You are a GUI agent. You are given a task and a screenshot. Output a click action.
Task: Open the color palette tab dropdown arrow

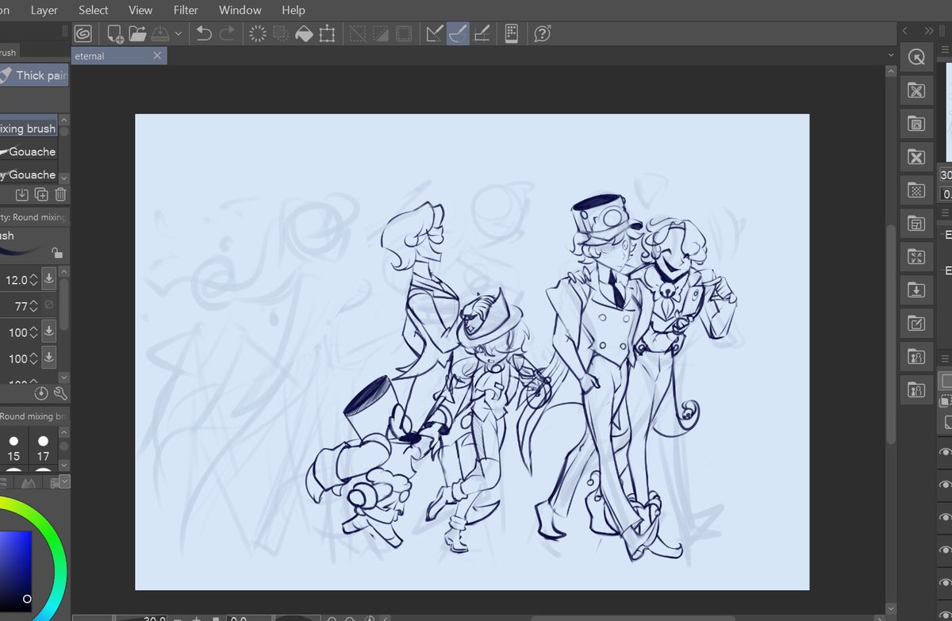(64, 481)
